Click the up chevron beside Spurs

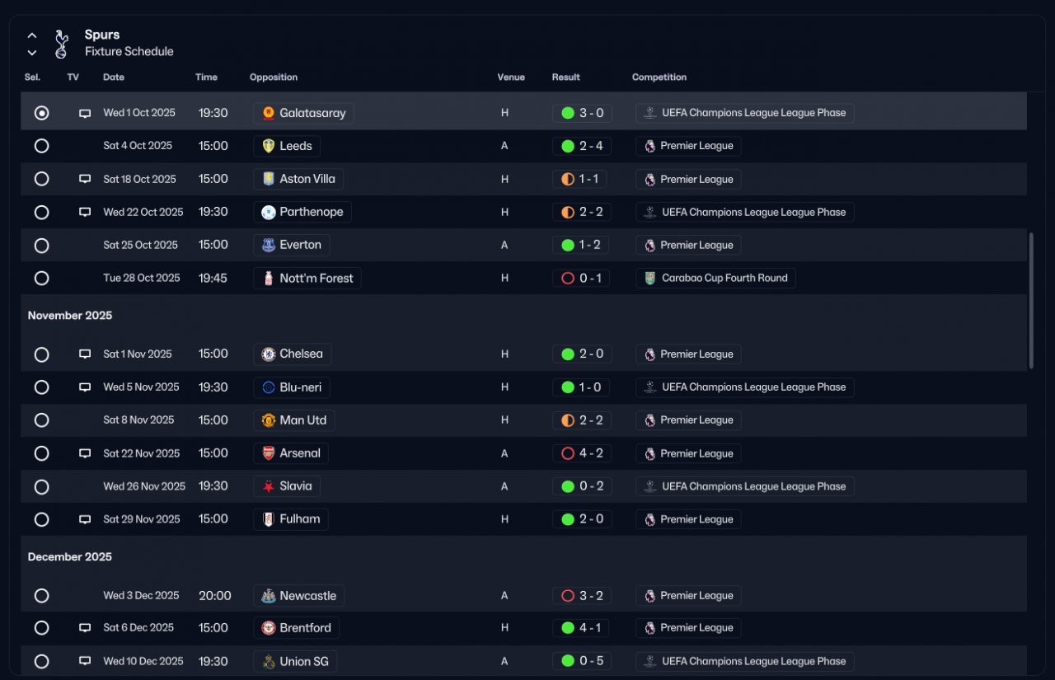tap(32, 35)
